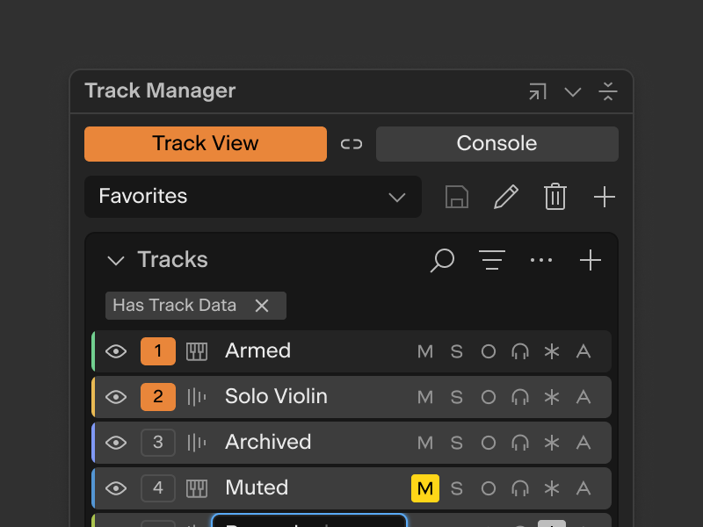Select the Solo Violin track name
The height and width of the screenshot is (527, 703).
(x=276, y=397)
